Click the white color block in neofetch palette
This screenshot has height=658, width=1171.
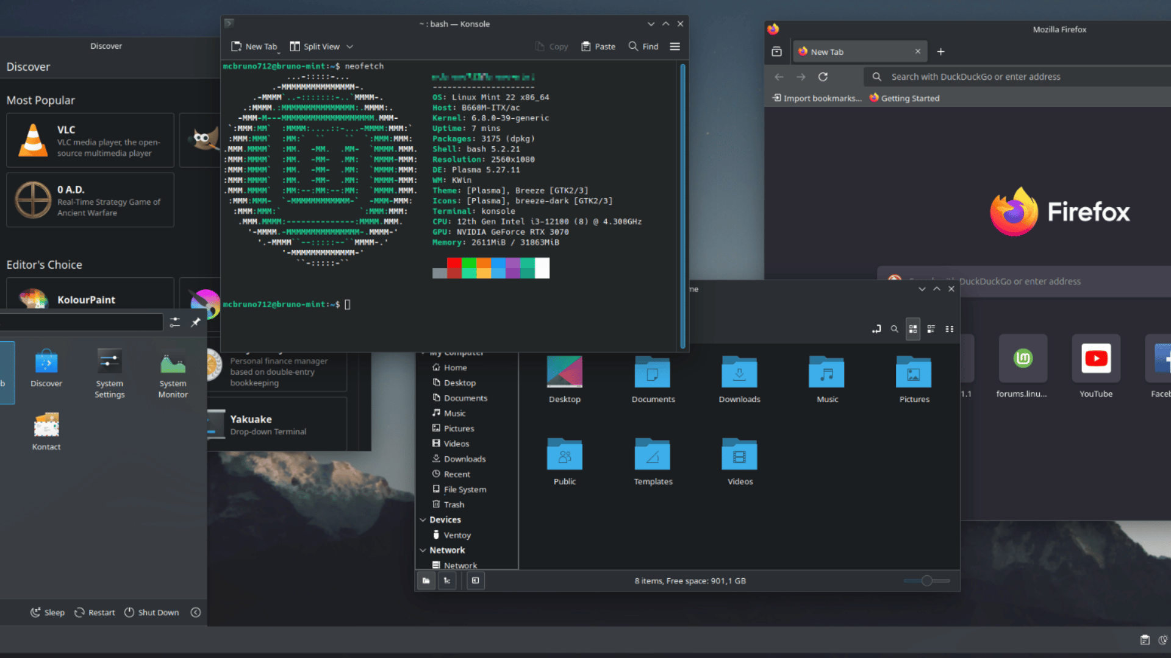542,268
